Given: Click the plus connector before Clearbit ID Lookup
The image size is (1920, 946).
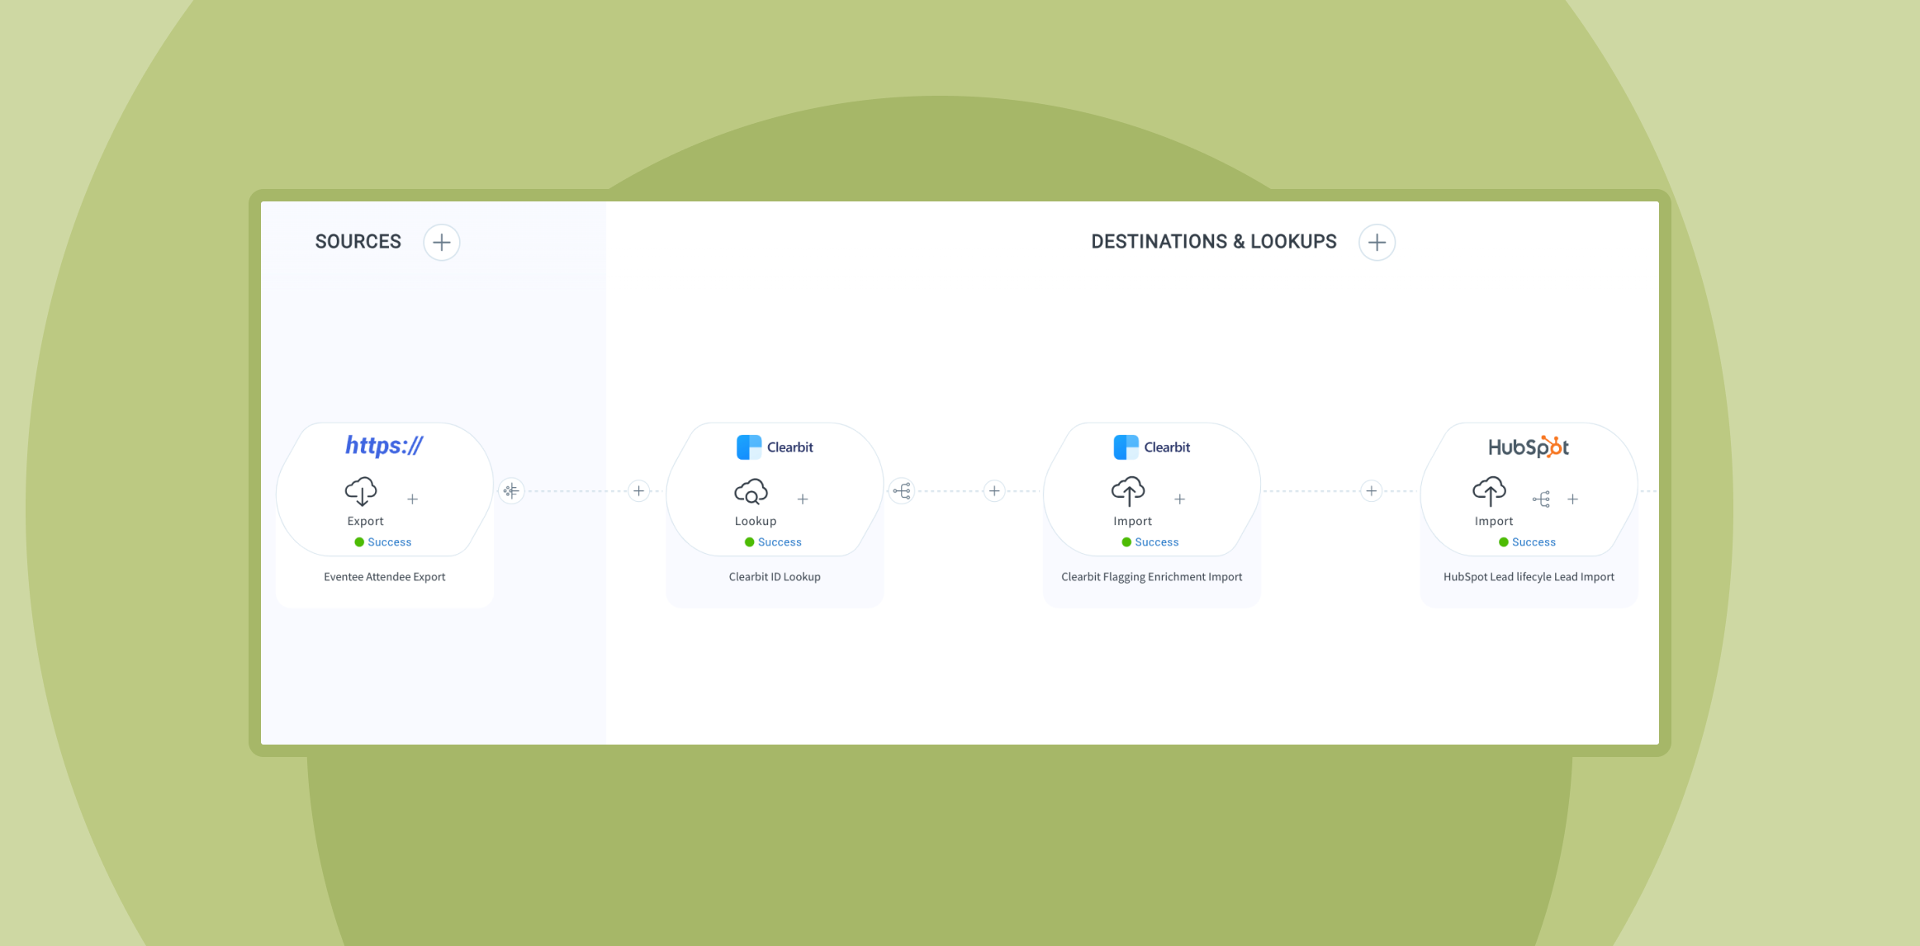Looking at the screenshot, I should coord(639,491).
